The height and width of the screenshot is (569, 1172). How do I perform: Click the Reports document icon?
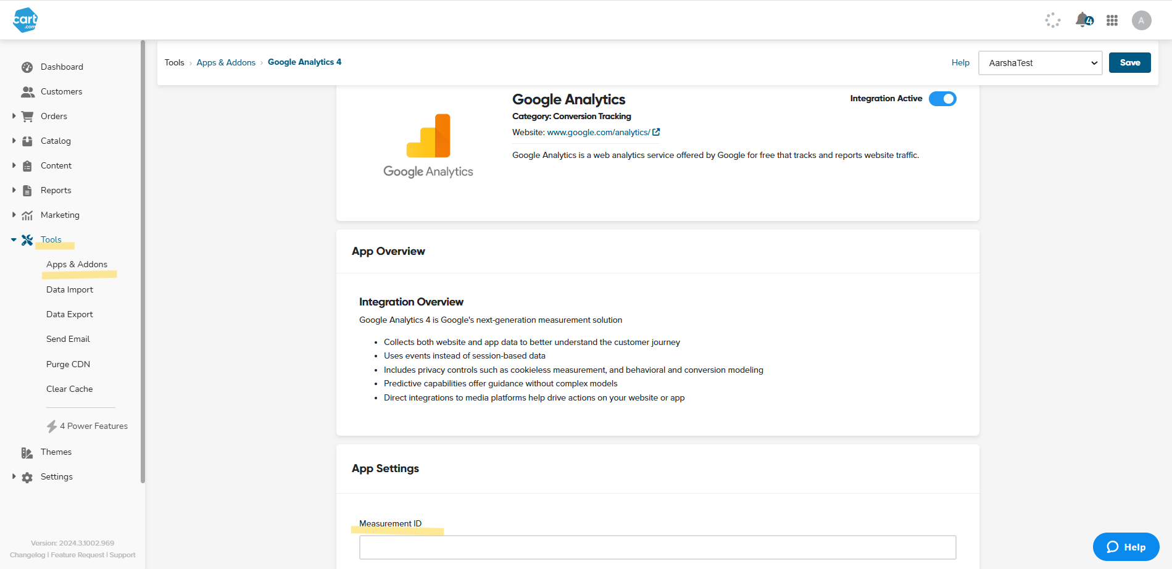coord(27,191)
